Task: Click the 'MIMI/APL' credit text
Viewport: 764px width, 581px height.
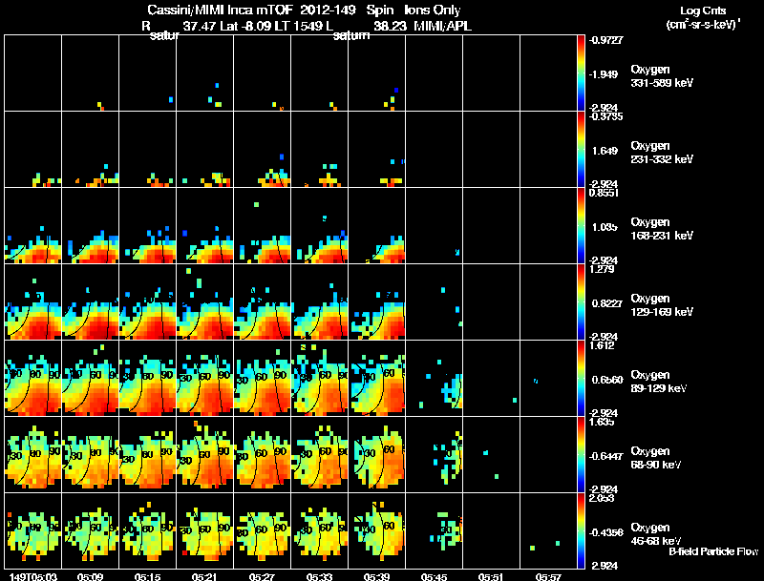Action: (442, 26)
